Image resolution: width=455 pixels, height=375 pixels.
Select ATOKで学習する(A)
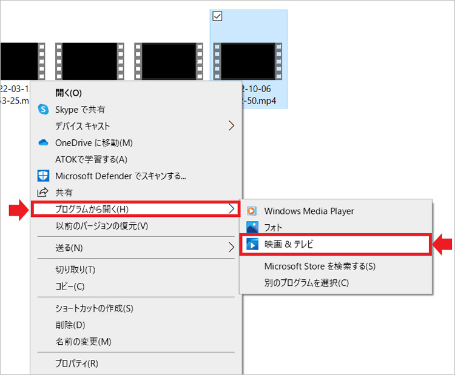tap(136, 159)
